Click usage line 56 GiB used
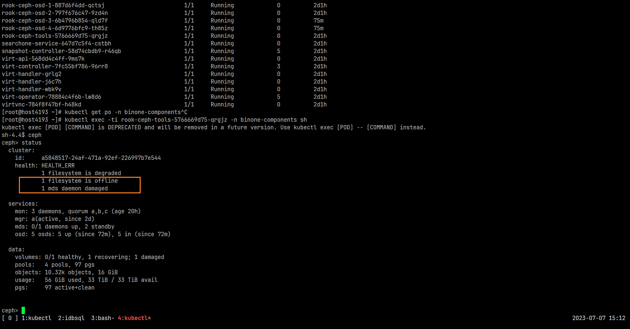The height and width of the screenshot is (329, 630). [86, 280]
